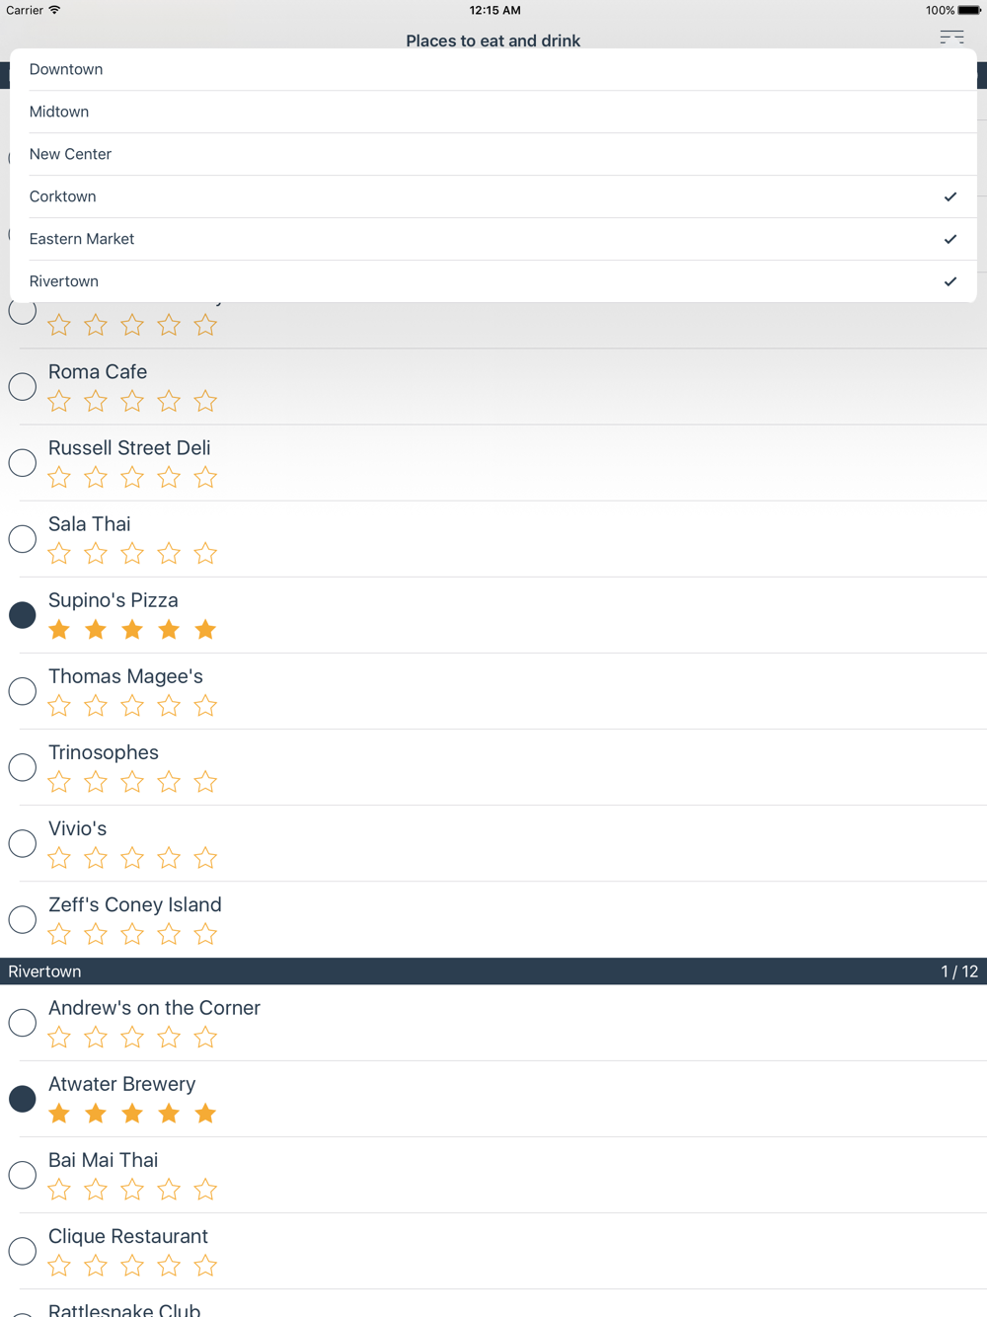The width and height of the screenshot is (987, 1317).
Task: Give Roma Cafe one star
Action: 59,401
